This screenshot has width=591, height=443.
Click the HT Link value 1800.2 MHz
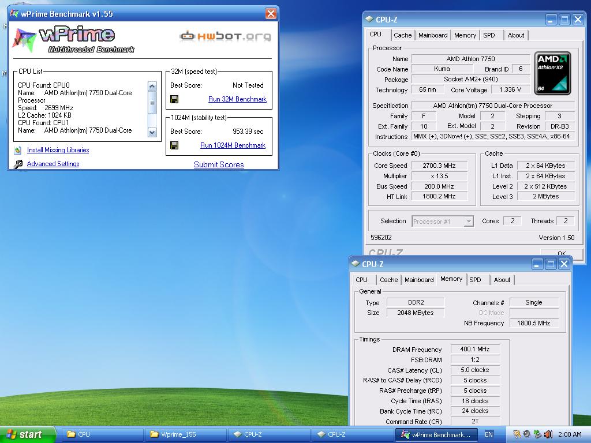pos(439,196)
